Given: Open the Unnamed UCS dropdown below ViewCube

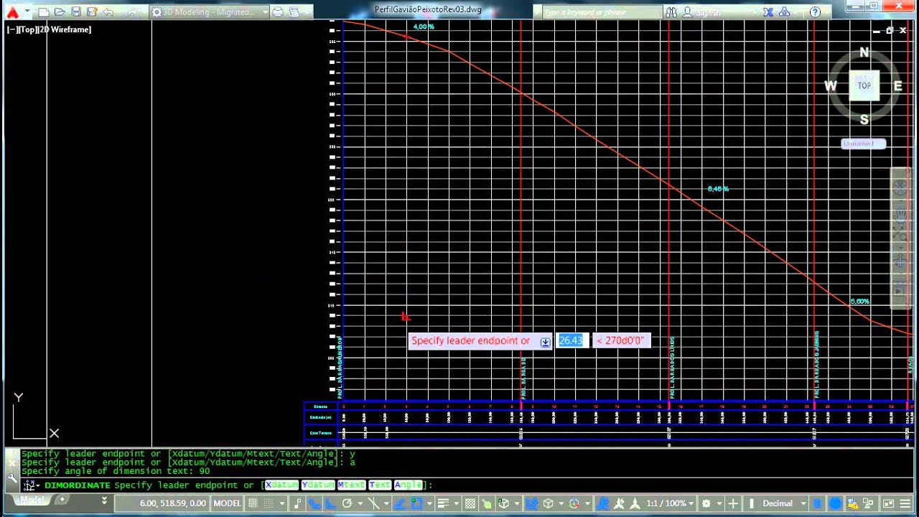Looking at the screenshot, I should (x=863, y=144).
